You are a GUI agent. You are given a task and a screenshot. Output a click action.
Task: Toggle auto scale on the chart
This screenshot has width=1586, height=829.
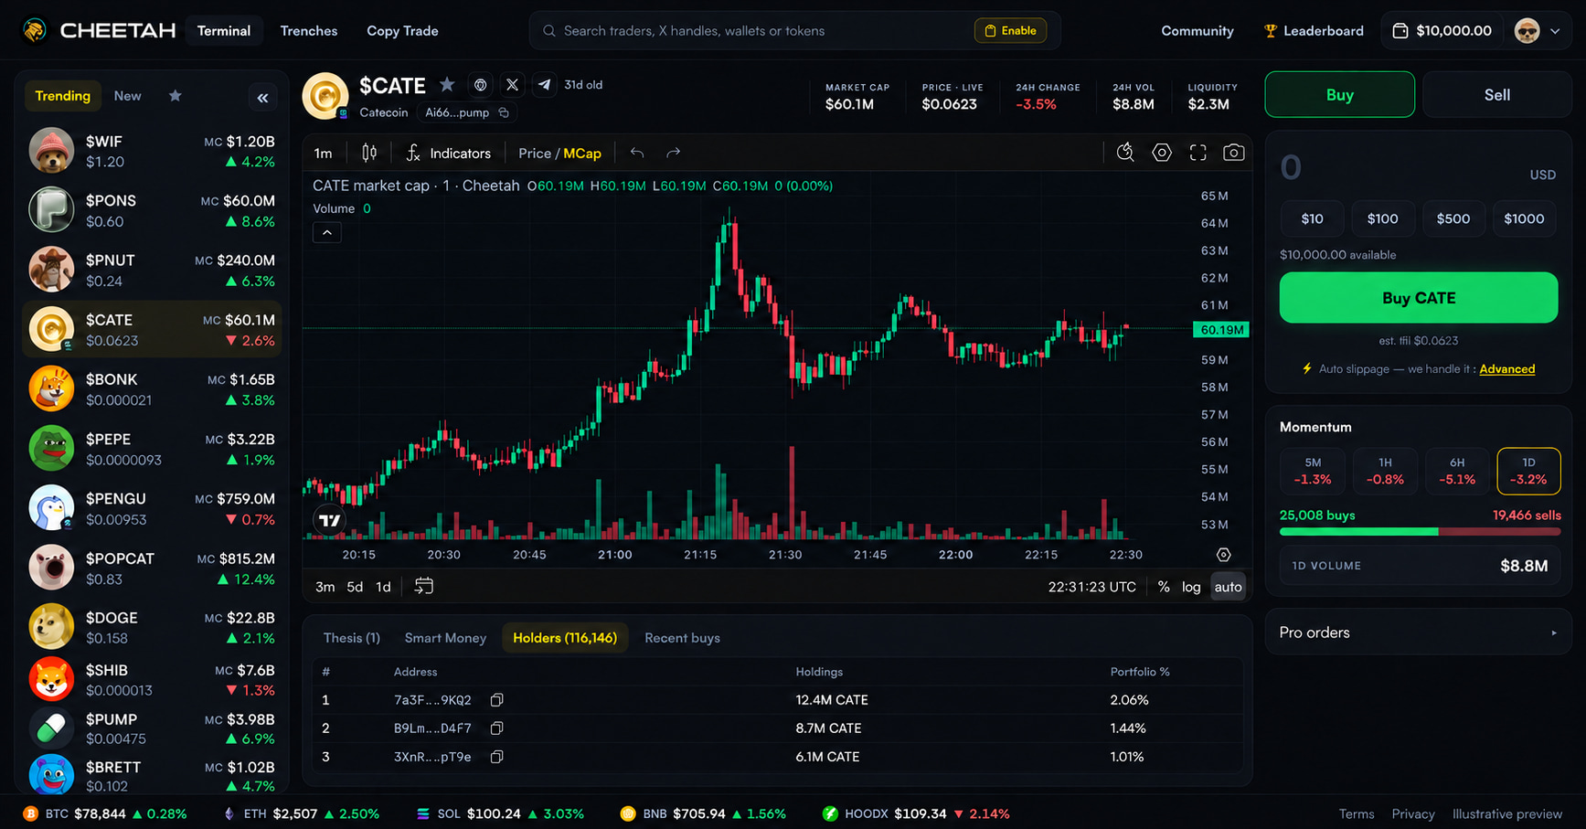pyautogui.click(x=1228, y=587)
